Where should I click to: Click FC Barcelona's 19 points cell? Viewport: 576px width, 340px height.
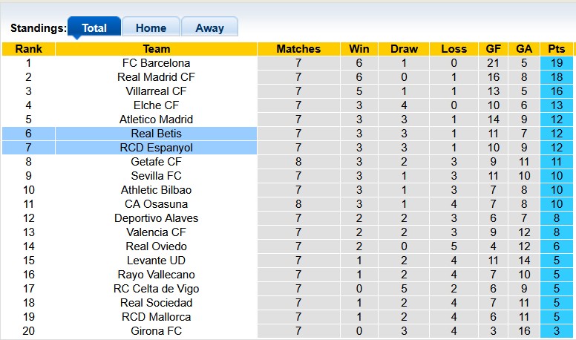pyautogui.click(x=557, y=63)
